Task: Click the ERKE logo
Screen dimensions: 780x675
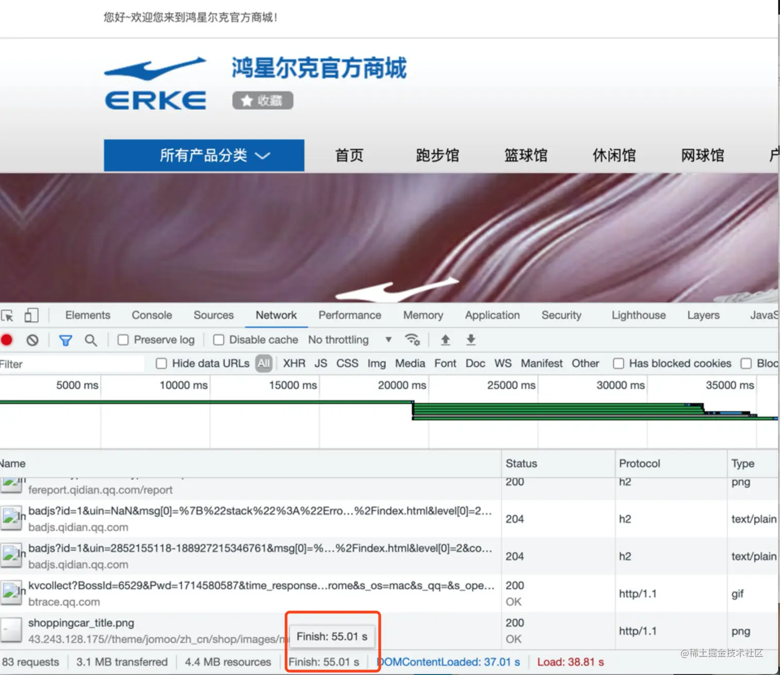Action: tap(155, 84)
